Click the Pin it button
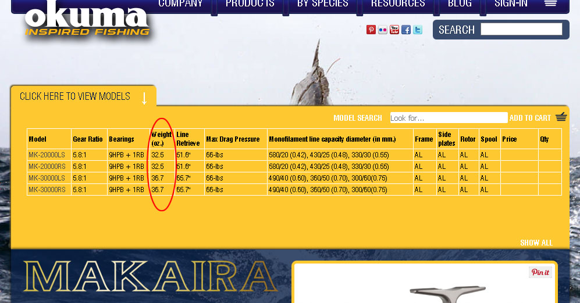The width and height of the screenshot is (580, 303). [x=540, y=272]
